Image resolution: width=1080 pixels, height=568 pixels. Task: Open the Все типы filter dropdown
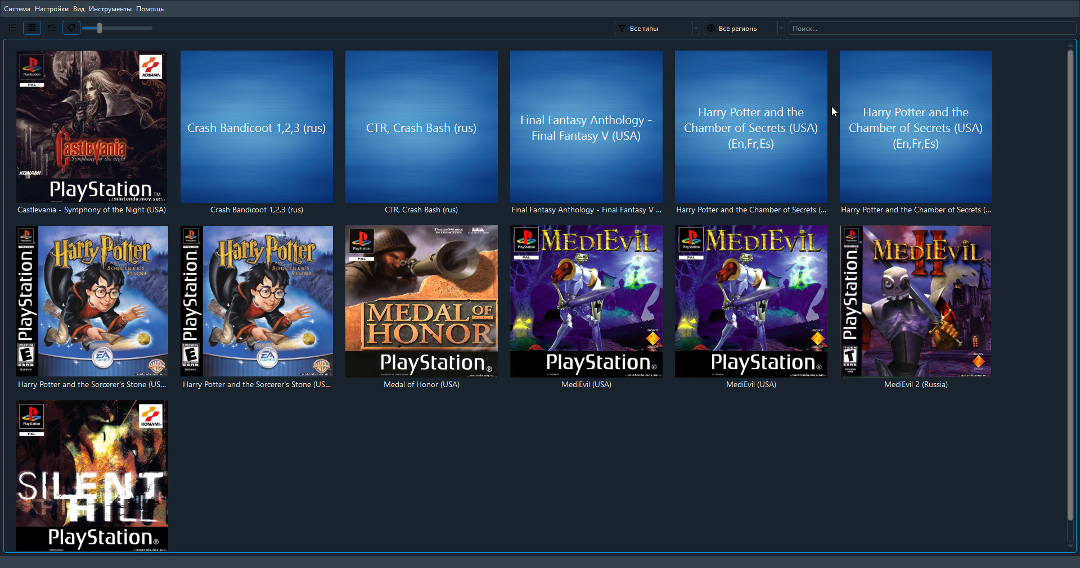point(658,28)
